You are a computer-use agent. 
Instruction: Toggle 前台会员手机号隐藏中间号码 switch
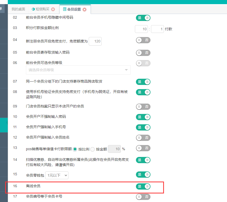(x=143, y=18)
